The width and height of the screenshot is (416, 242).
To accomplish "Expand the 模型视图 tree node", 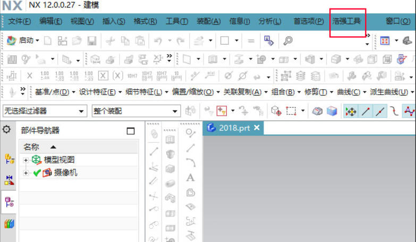I will click(x=26, y=160).
